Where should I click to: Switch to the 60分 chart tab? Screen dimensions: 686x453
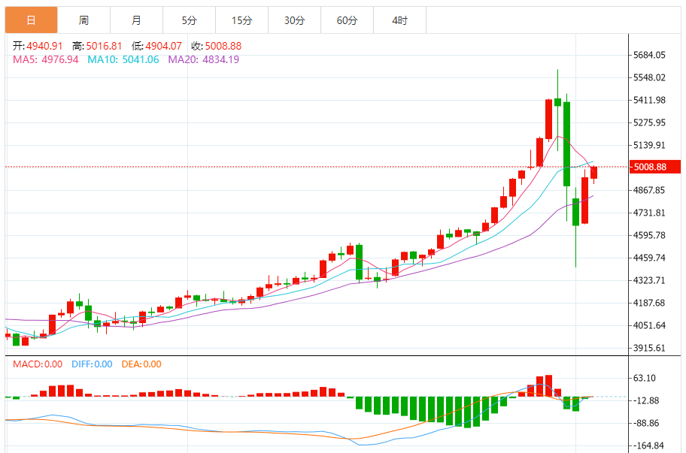(x=347, y=20)
